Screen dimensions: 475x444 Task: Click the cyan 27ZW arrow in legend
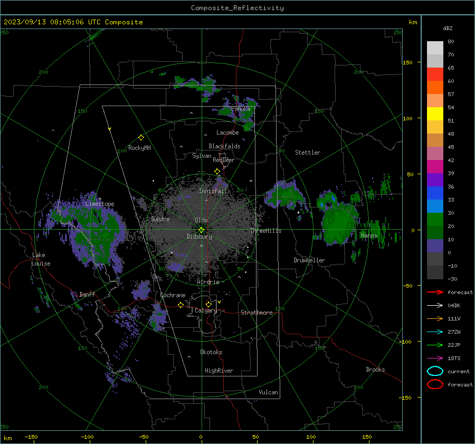click(435, 332)
